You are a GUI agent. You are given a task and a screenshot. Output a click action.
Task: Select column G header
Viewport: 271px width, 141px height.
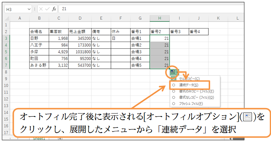[x=140, y=18]
